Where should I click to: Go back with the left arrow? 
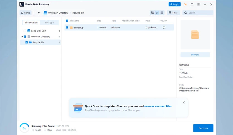point(39,13)
